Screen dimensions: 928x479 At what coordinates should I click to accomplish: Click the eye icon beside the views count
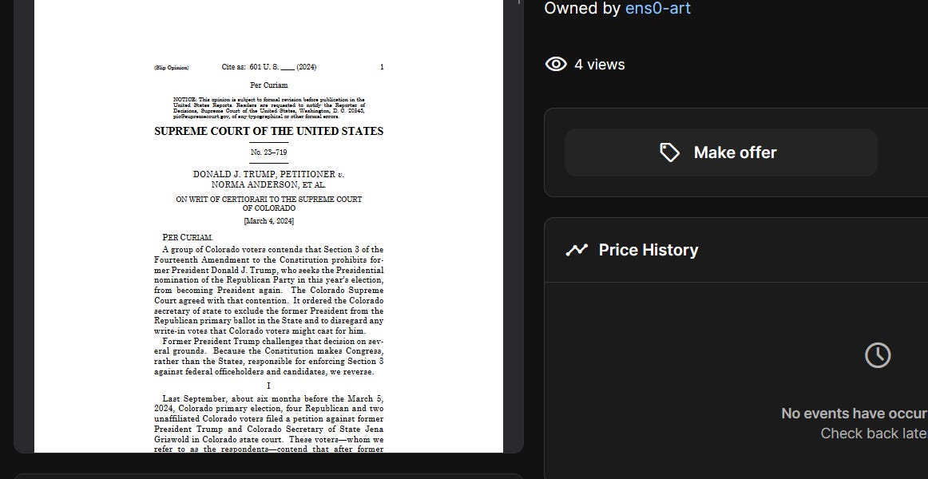coord(556,64)
